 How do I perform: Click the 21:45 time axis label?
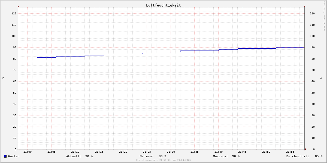click(242, 152)
